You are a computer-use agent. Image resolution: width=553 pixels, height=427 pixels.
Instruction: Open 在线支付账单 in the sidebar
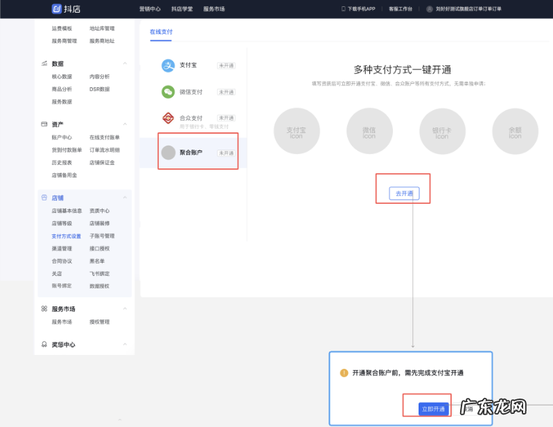click(105, 137)
